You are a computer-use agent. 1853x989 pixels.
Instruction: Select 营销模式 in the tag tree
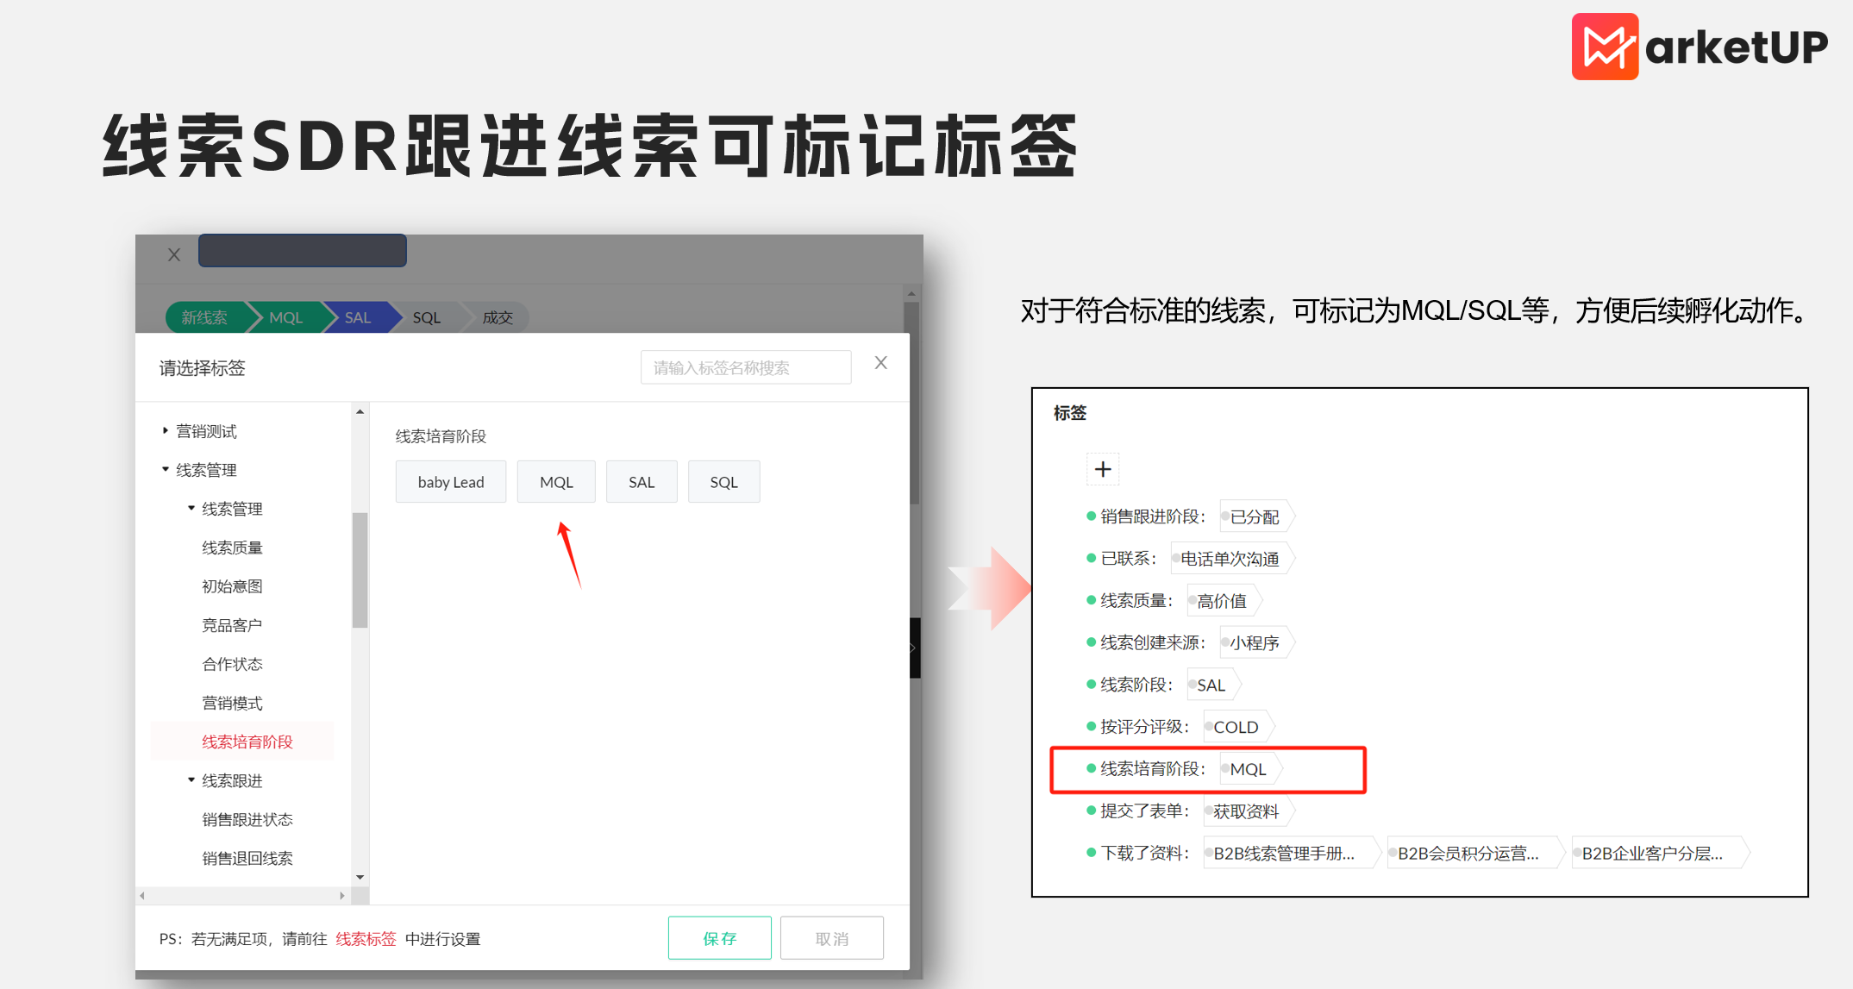tap(232, 703)
